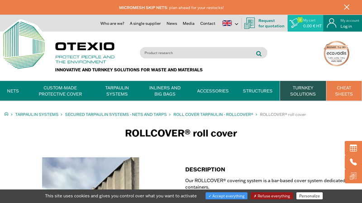Go to News page
This screenshot has height=203, width=362.
[172, 23]
